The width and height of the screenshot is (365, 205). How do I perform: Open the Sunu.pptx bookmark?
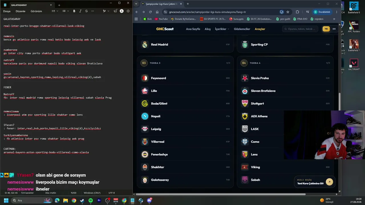pyautogui.click(x=236, y=19)
